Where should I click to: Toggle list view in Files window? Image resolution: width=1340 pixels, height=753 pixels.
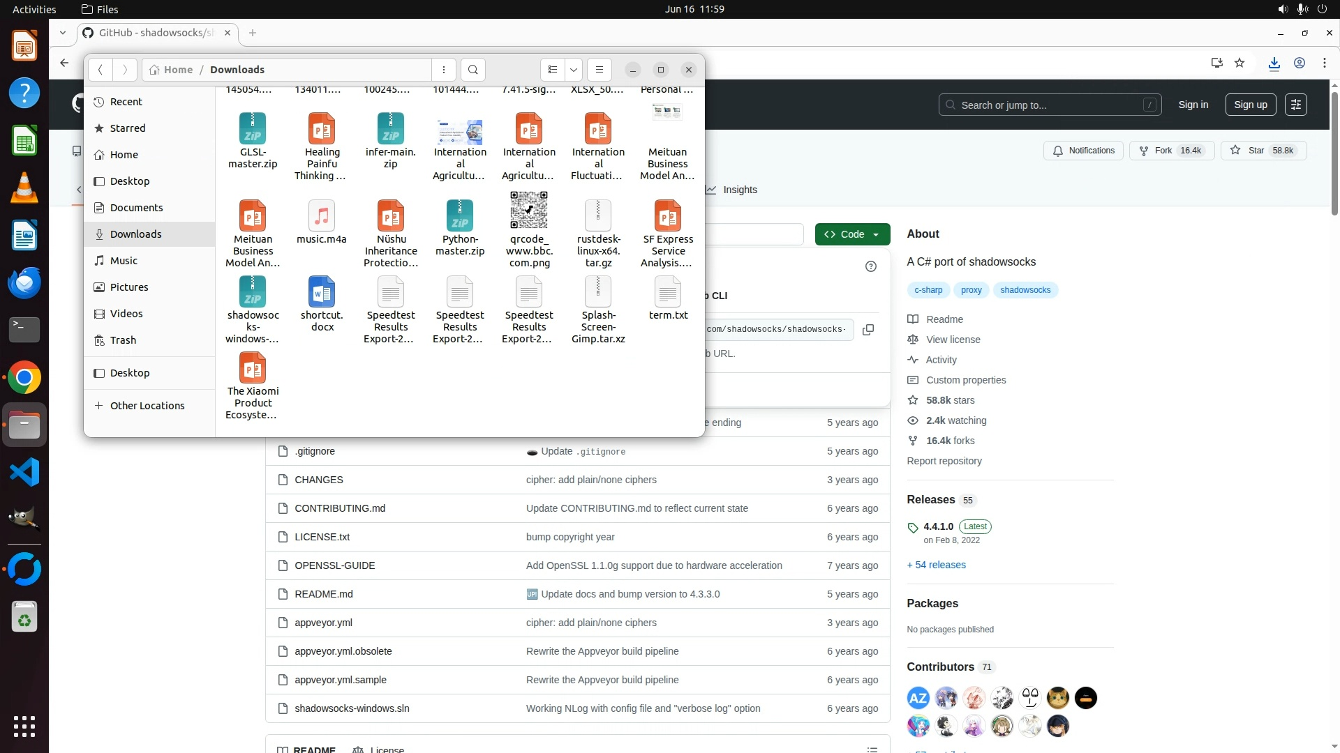point(553,70)
